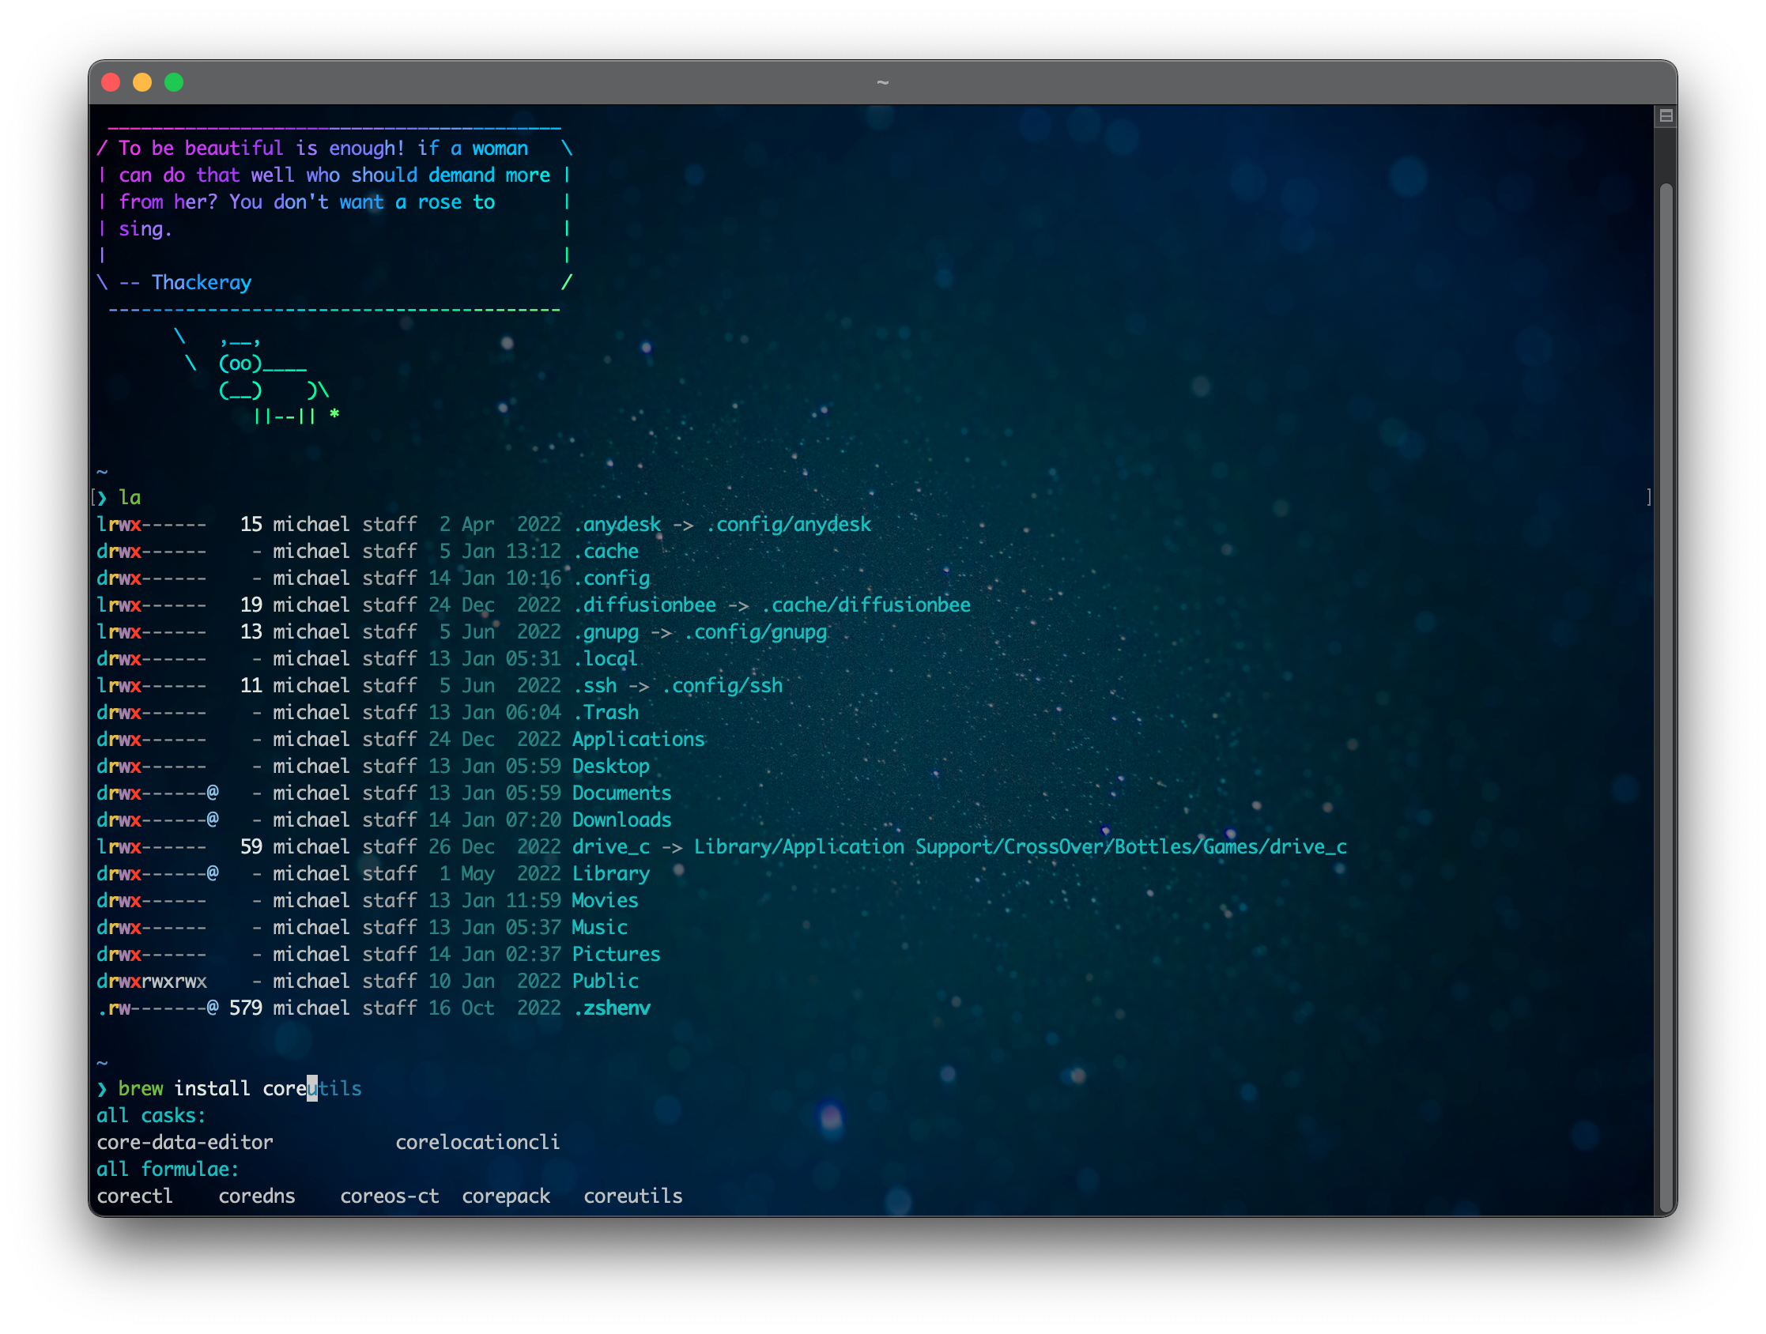This screenshot has height=1334, width=1766.
Task: Click the ".ssh" symlink name
Action: (594, 686)
